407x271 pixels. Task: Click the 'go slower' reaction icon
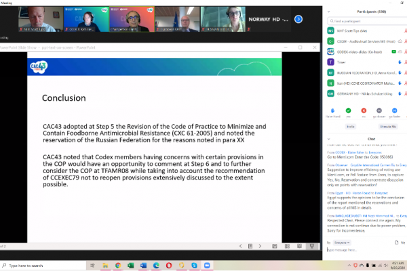[377, 110]
